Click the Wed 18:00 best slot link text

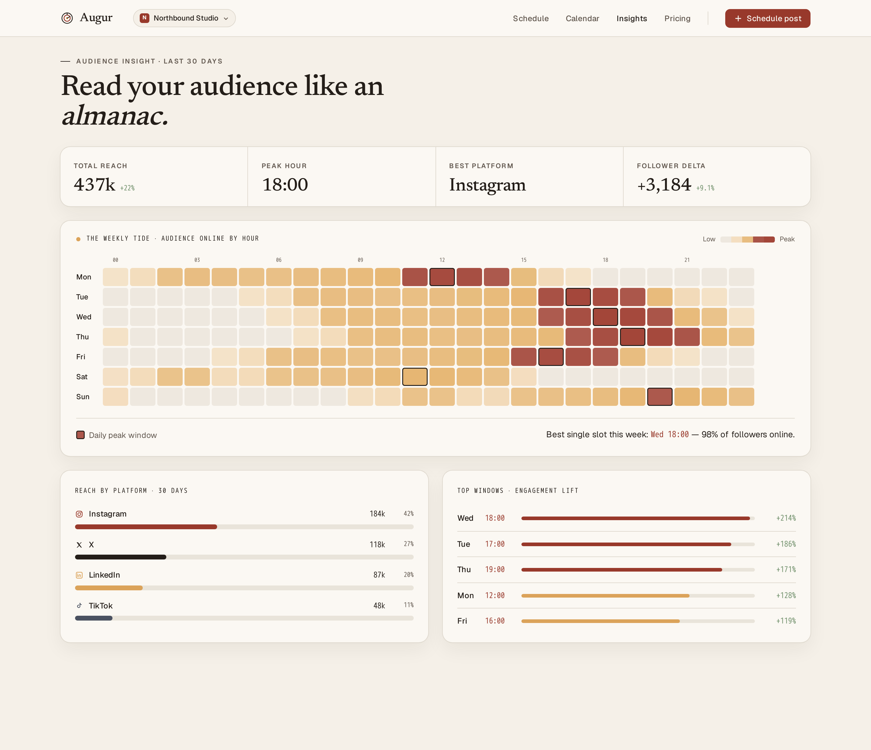(x=670, y=434)
